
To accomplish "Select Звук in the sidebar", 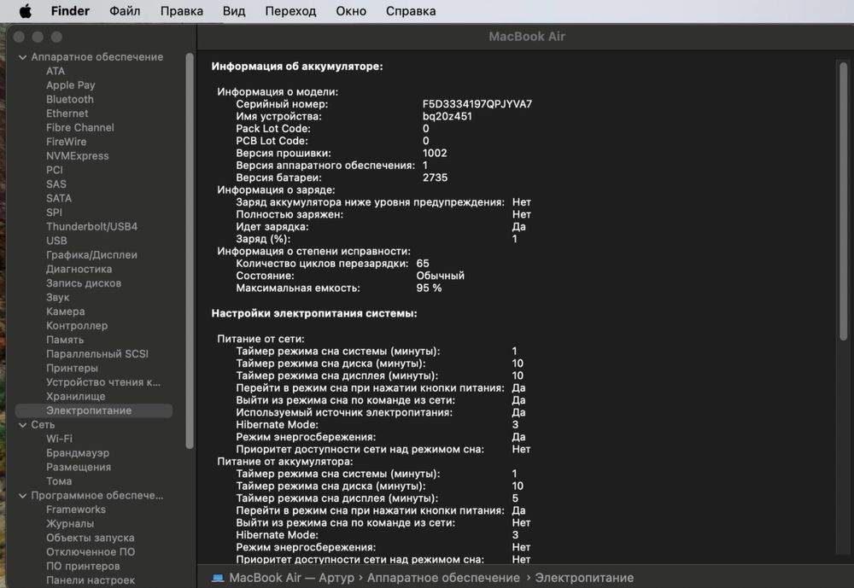I will click(x=58, y=297).
